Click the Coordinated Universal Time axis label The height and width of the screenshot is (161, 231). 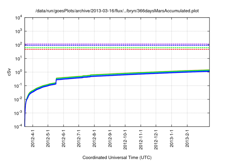pyautogui.click(x=117, y=157)
